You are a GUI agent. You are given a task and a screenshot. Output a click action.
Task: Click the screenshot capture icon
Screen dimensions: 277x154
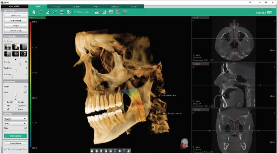point(62,12)
